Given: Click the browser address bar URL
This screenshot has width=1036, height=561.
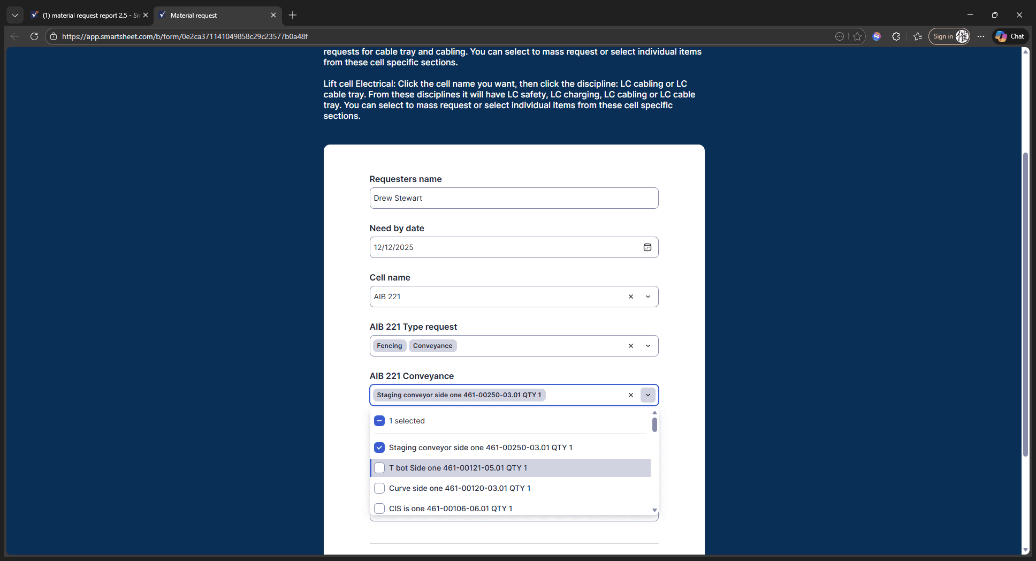Looking at the screenshot, I should click(185, 36).
